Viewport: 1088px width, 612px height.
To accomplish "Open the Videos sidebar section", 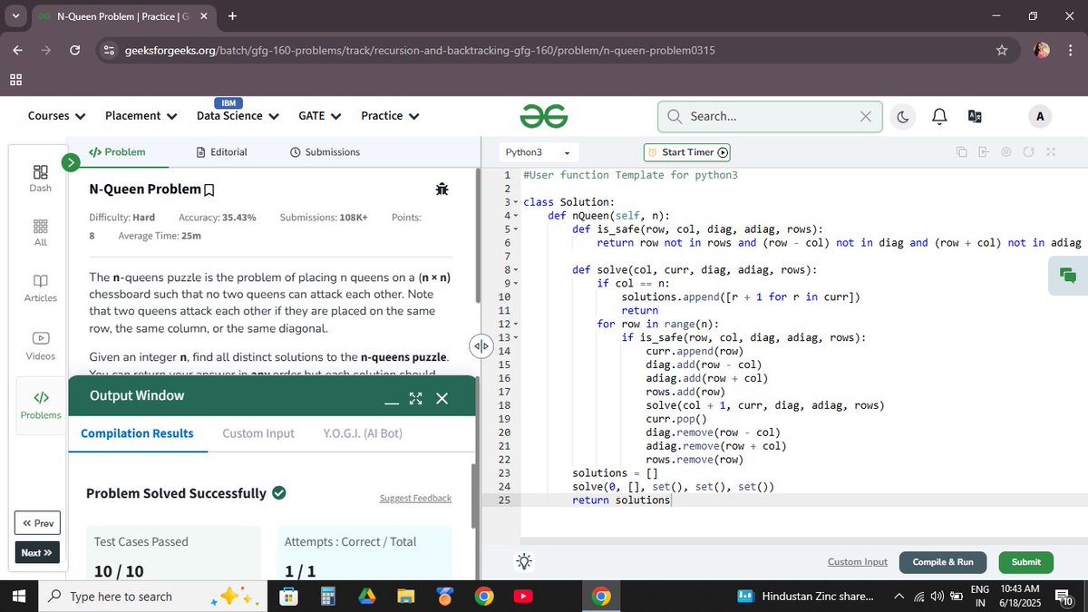I will [41, 345].
